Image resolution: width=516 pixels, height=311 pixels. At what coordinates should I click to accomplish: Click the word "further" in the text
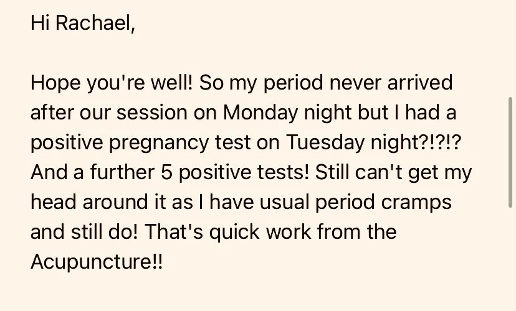tap(122, 173)
